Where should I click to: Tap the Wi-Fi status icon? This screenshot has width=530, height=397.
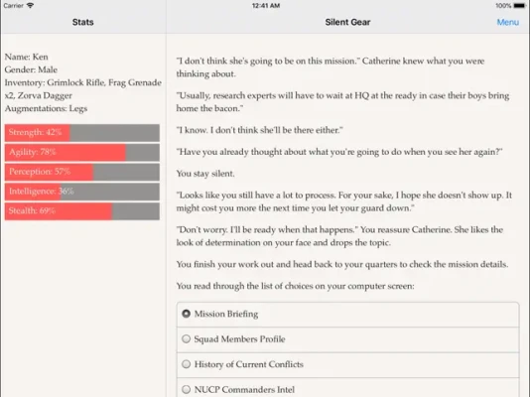(30, 5)
